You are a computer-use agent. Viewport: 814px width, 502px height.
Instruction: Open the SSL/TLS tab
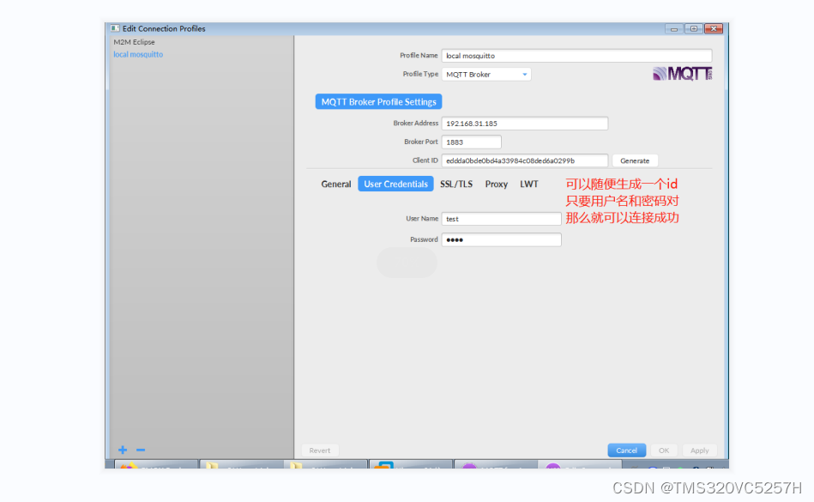456,184
